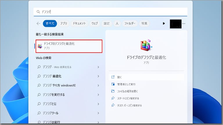Click the search magnifier icon in search box
The image size is (223, 125).
point(38,12)
